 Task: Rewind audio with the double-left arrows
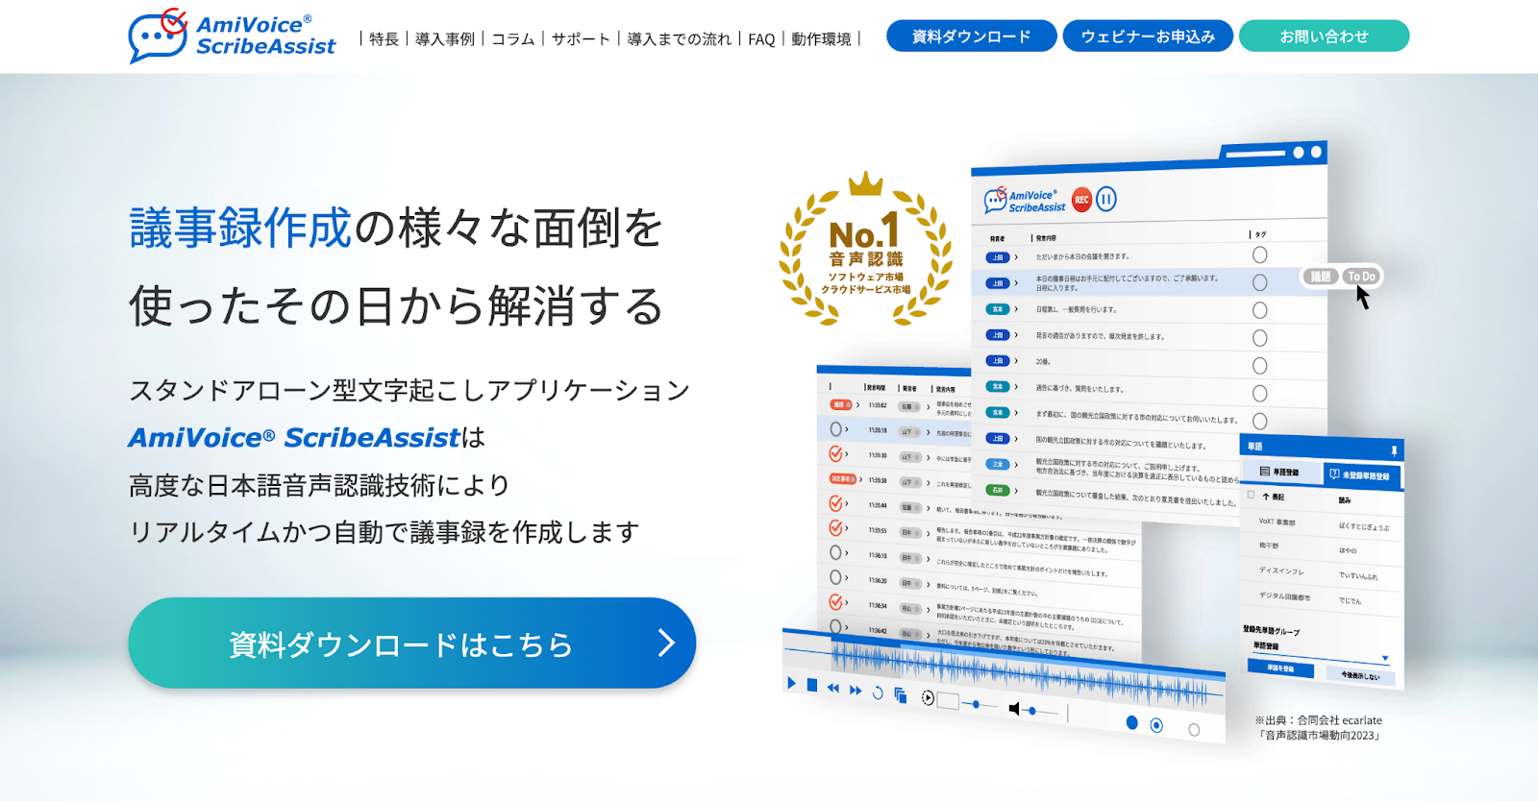[x=833, y=688]
